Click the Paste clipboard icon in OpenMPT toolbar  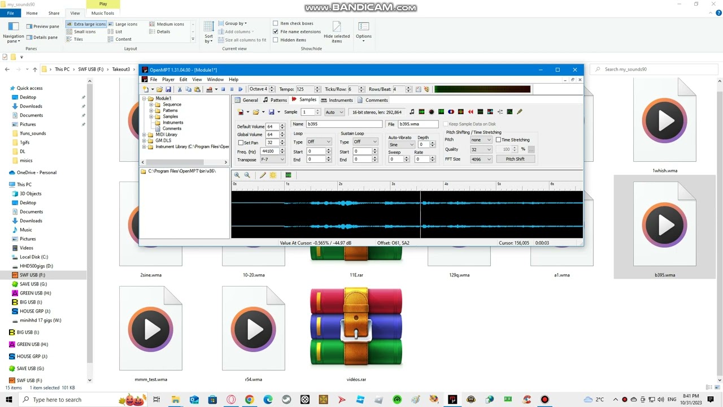pos(197,89)
